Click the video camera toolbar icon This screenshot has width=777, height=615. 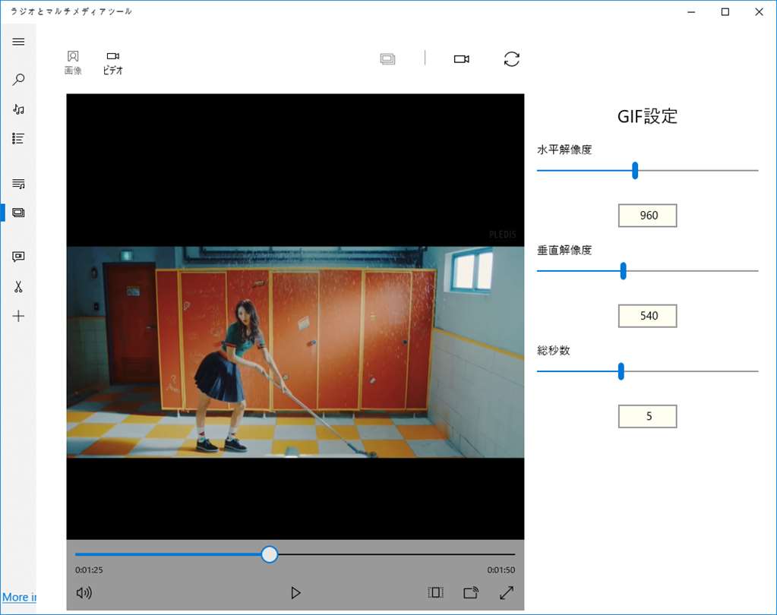coord(461,59)
